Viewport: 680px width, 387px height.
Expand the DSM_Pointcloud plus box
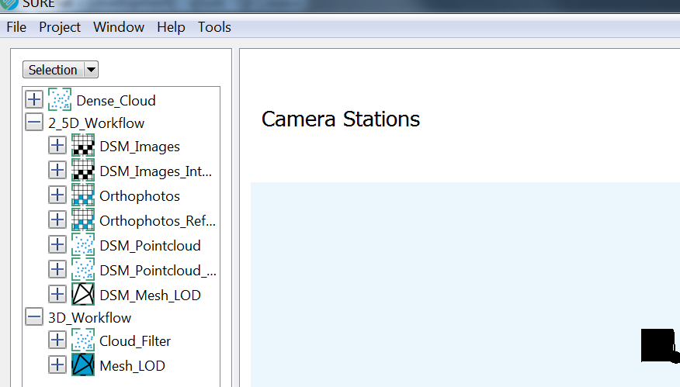(57, 245)
